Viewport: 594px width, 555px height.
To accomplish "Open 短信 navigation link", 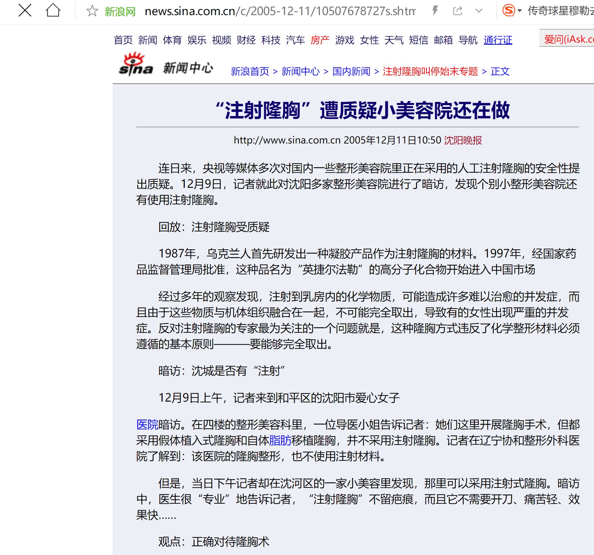I will 419,40.
